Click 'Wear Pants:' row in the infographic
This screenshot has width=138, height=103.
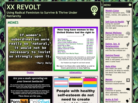[x=75, y=52]
